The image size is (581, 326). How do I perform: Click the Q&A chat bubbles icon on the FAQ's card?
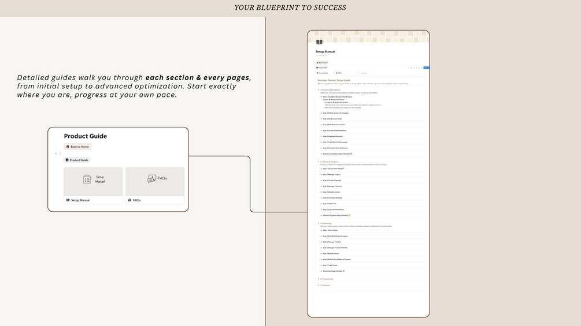[151, 179]
